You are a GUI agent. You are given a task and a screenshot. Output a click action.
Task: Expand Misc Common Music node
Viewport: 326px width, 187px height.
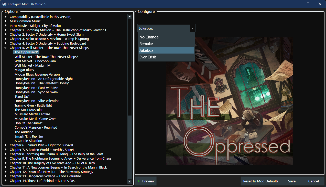(6, 21)
